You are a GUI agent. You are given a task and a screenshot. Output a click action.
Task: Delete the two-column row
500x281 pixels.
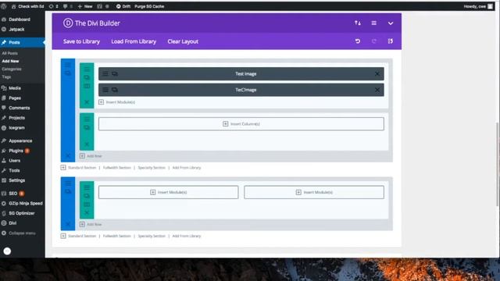(87, 212)
